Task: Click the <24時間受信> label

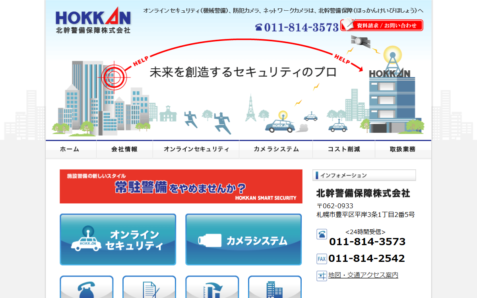Action: (x=365, y=232)
